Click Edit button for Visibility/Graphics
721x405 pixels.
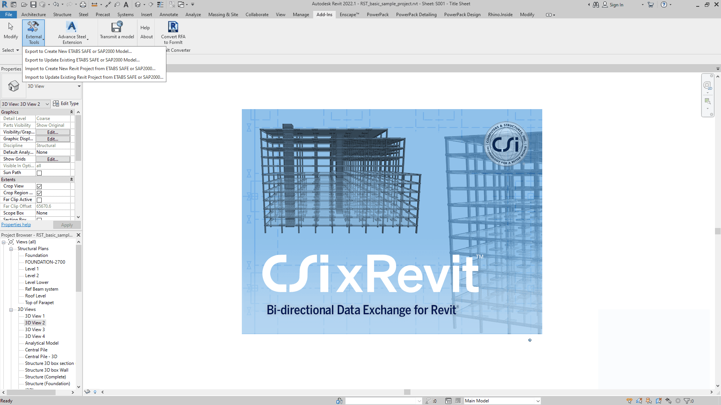[53, 132]
